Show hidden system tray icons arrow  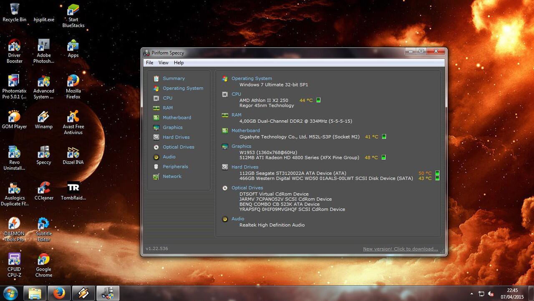(472, 294)
